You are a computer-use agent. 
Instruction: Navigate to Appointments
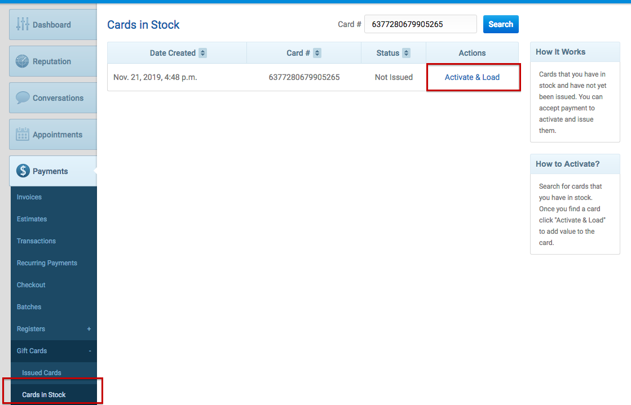(x=53, y=134)
